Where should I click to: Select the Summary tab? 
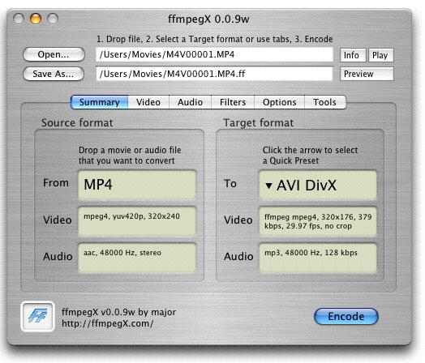[x=99, y=102]
